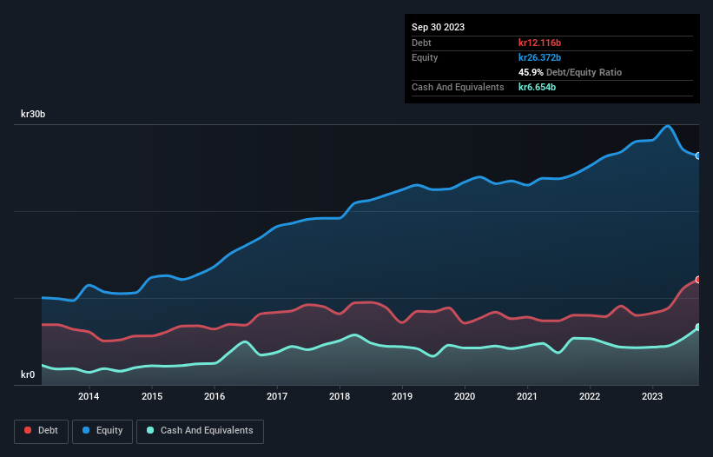Click the teal Cash endpoint marker on chart

pos(697,328)
